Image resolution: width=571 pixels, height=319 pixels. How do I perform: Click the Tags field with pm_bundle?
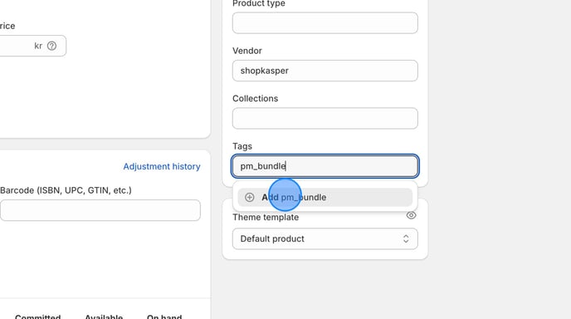[325, 166]
